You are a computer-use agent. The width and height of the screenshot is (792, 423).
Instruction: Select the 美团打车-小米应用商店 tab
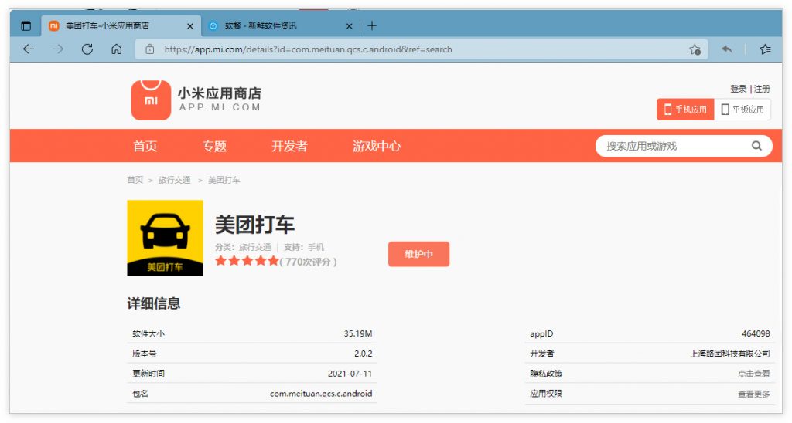[x=121, y=25]
